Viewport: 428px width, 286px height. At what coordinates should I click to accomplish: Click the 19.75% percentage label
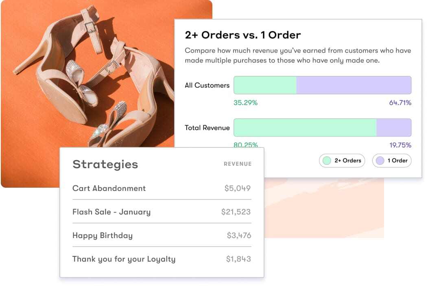tap(400, 145)
